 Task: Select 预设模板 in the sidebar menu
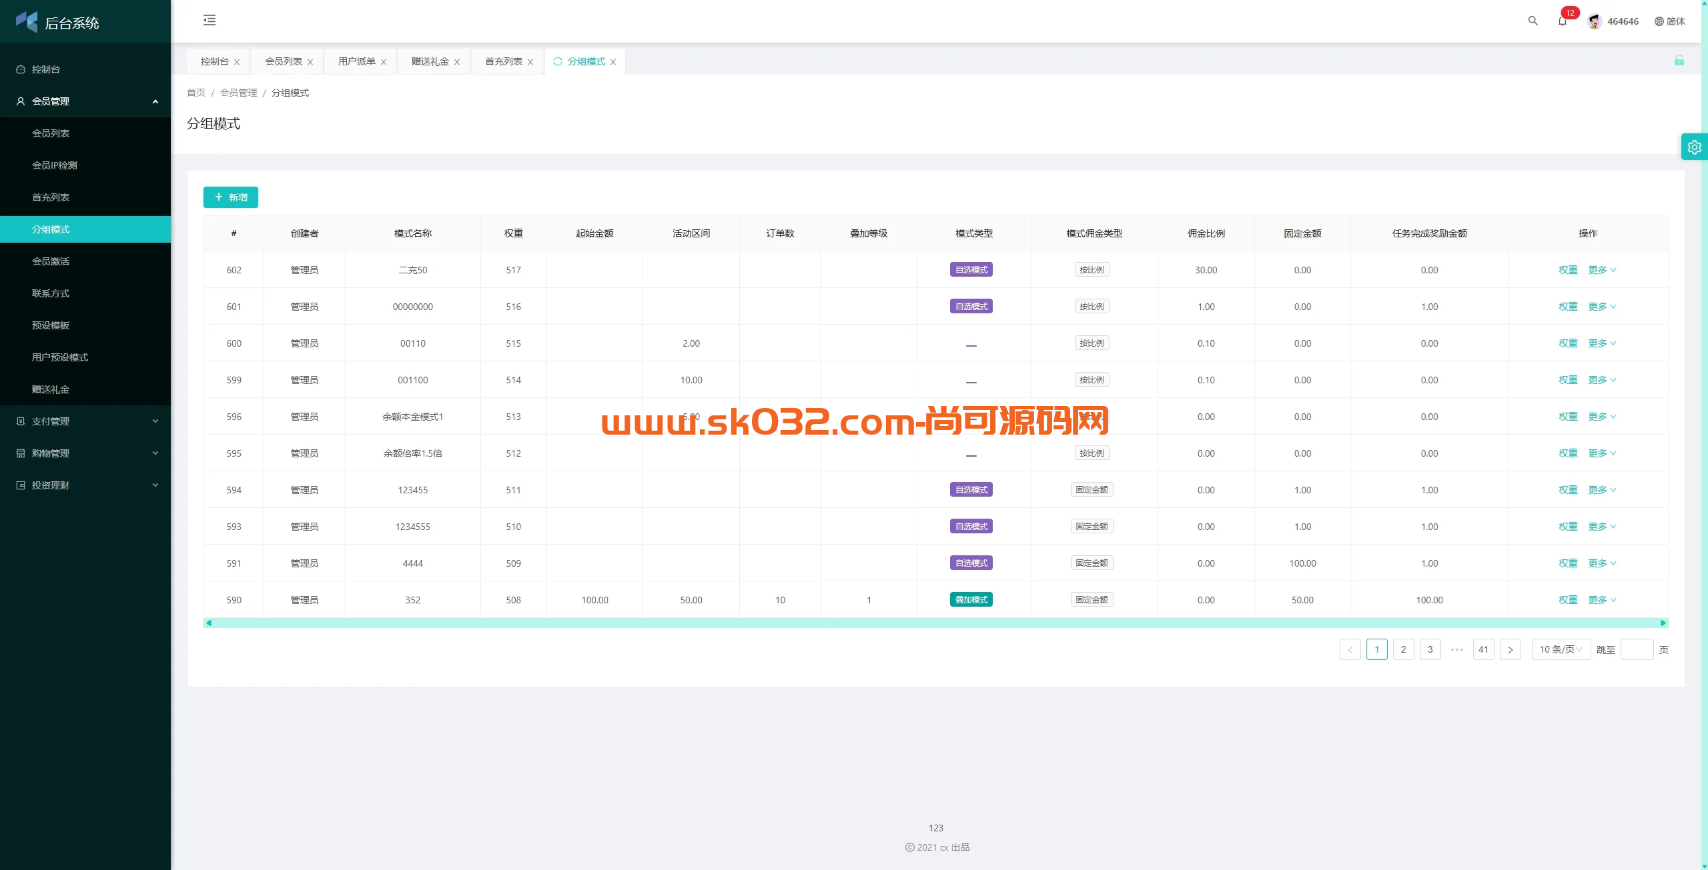point(50,325)
